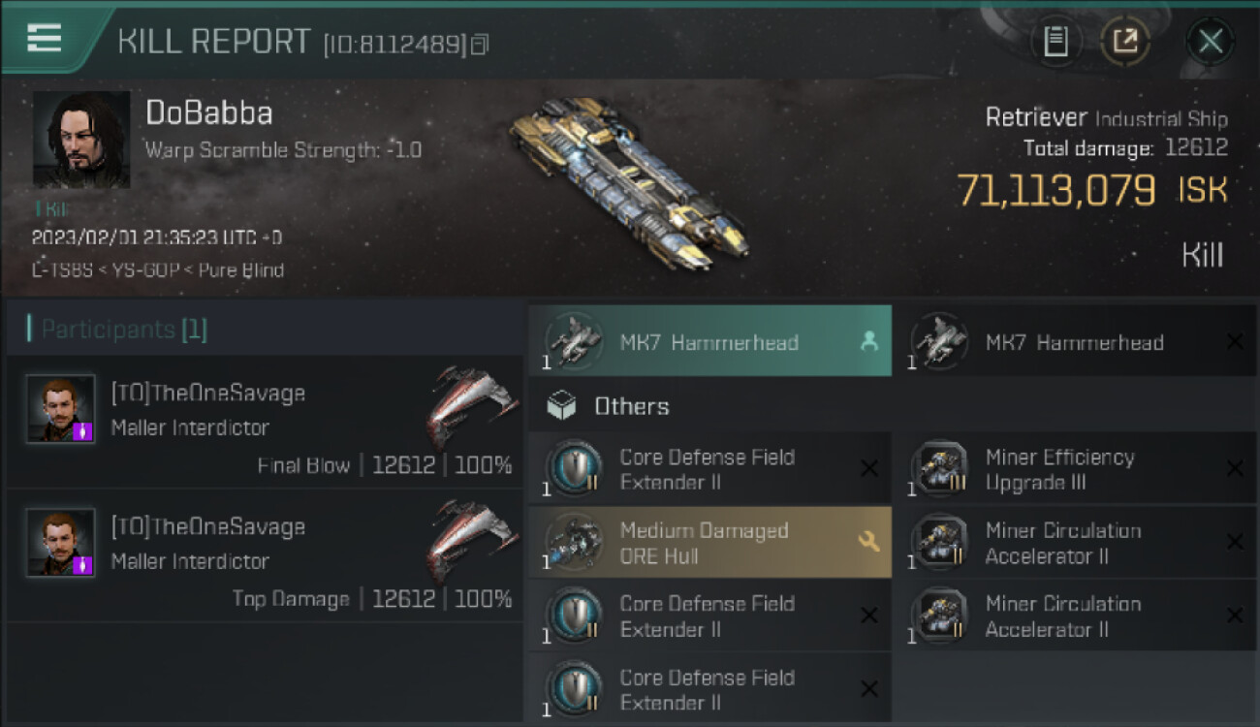Click the share/export icon in the header

[x=1125, y=42]
